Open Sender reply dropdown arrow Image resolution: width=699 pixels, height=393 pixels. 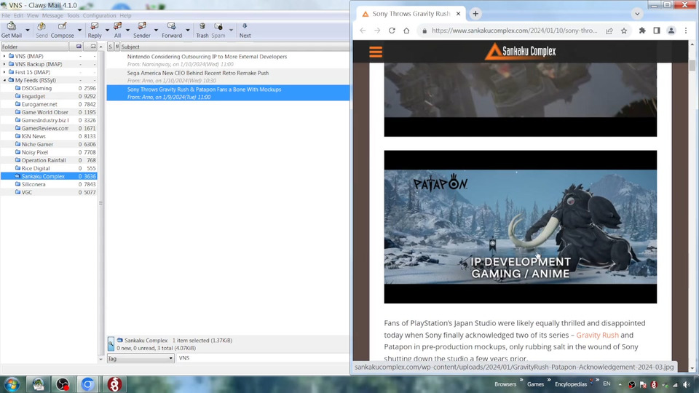156,31
